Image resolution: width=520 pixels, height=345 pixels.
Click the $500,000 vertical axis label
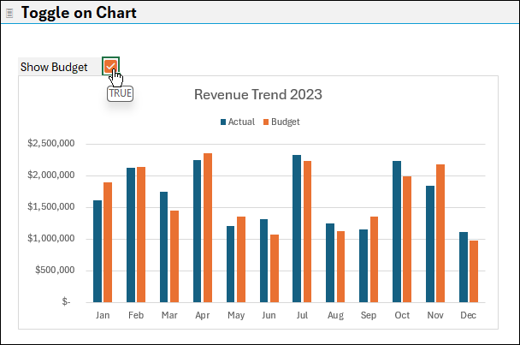click(x=53, y=271)
